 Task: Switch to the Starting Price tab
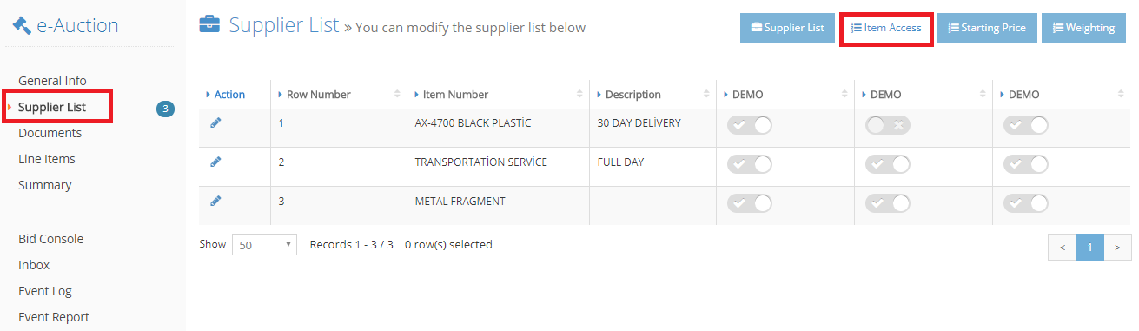[x=987, y=28]
